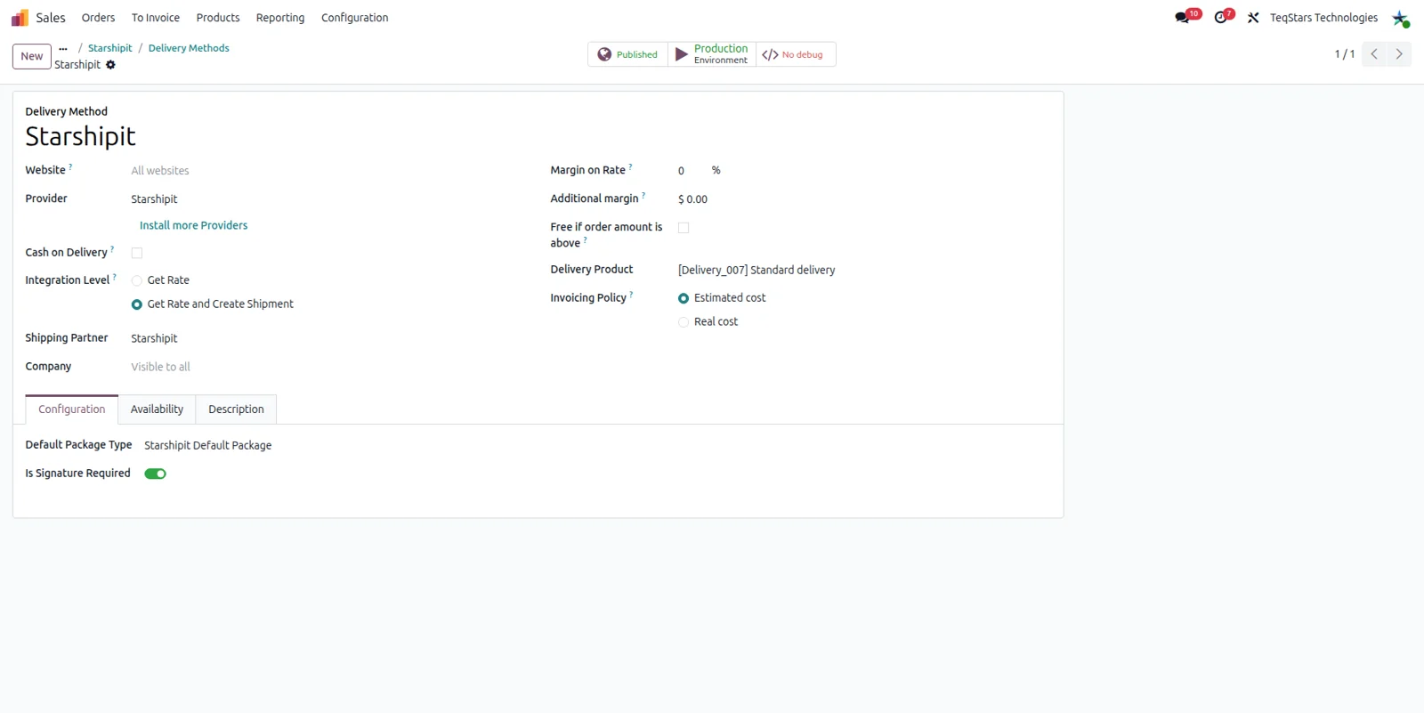The height and width of the screenshot is (713, 1424).
Task: Click the Published globe icon
Action: [x=604, y=54]
